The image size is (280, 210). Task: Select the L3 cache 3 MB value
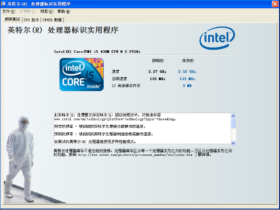[x=187, y=86]
